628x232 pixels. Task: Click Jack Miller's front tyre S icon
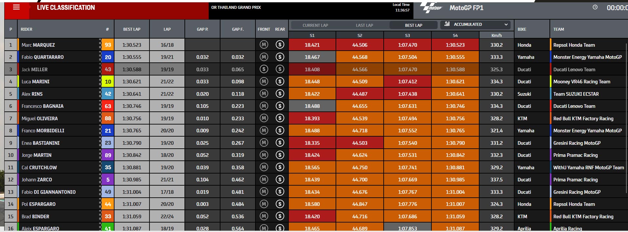(264, 69)
